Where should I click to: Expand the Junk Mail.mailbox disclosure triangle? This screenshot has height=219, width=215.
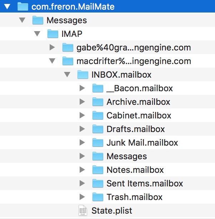tap(82, 143)
